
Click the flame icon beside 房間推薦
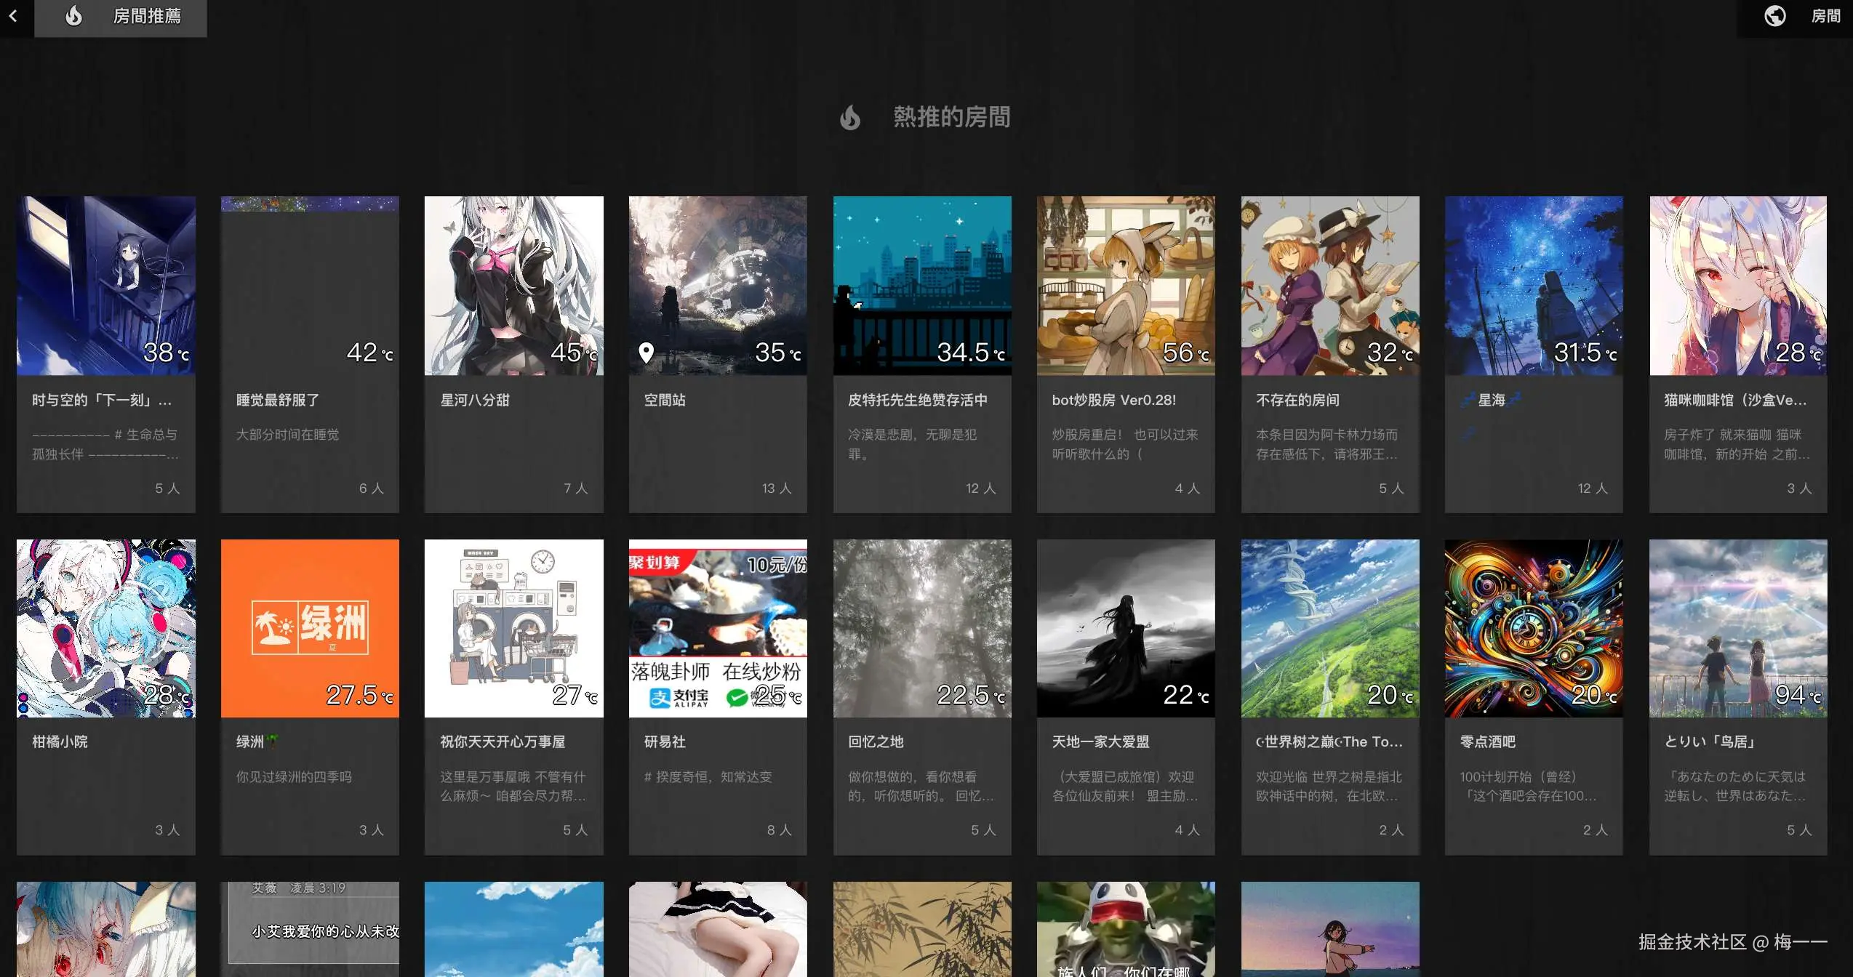[x=73, y=17]
